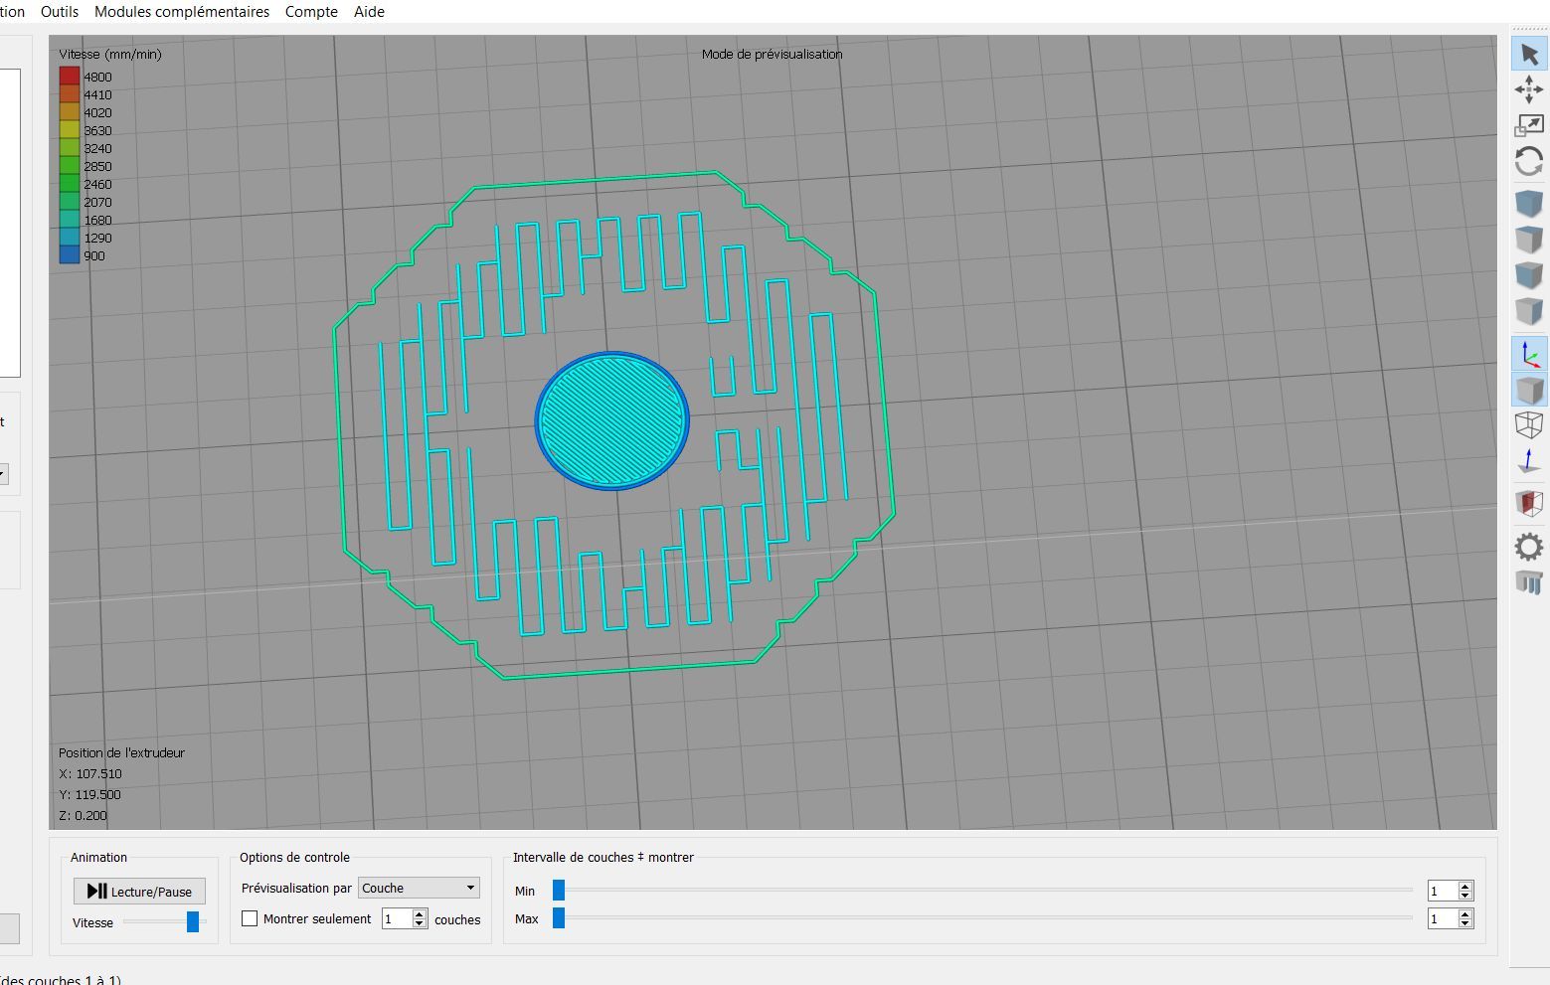
Task: Decrease the Min layer spinner value
Action: [1465, 896]
